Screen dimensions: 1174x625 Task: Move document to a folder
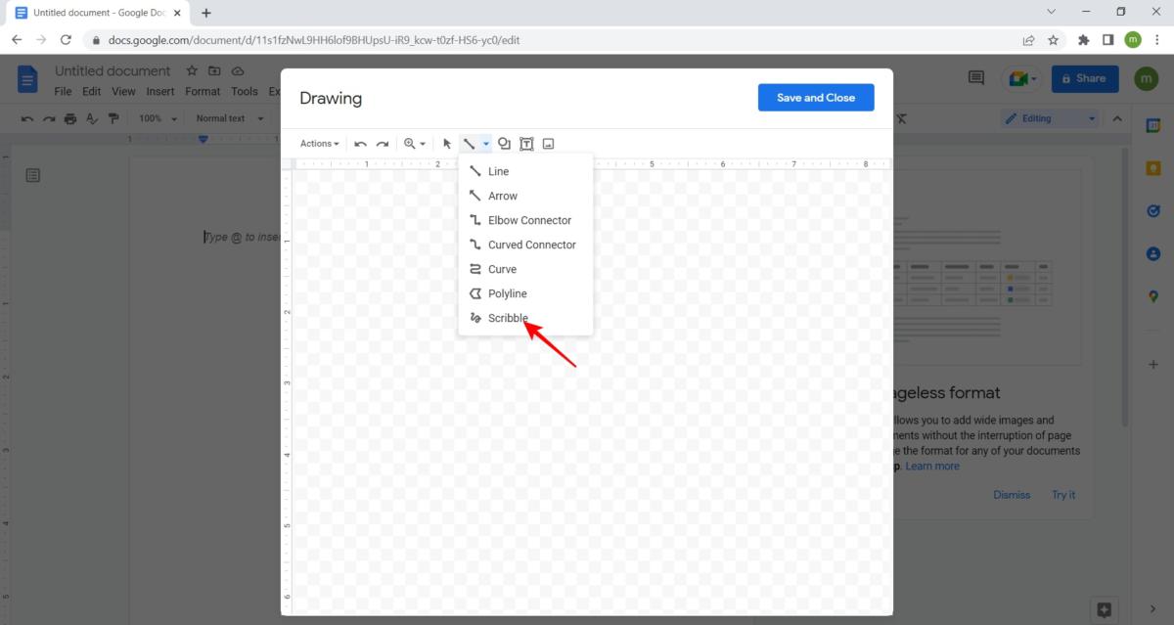point(214,71)
